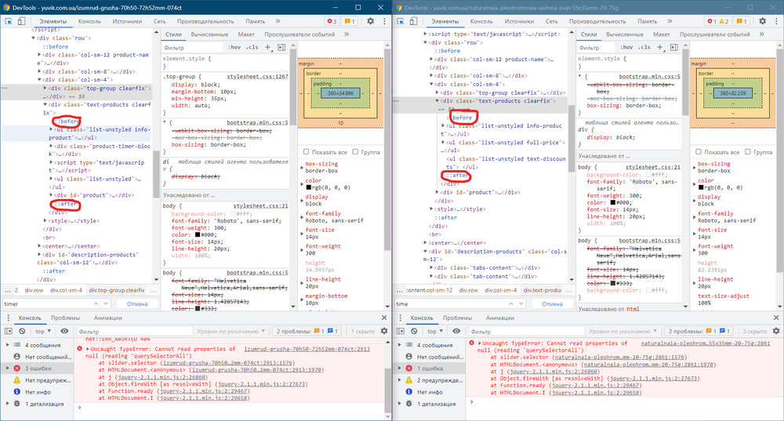Open console settings gear in left drawer
Viewport: 784px width, 421px height.
384,331
